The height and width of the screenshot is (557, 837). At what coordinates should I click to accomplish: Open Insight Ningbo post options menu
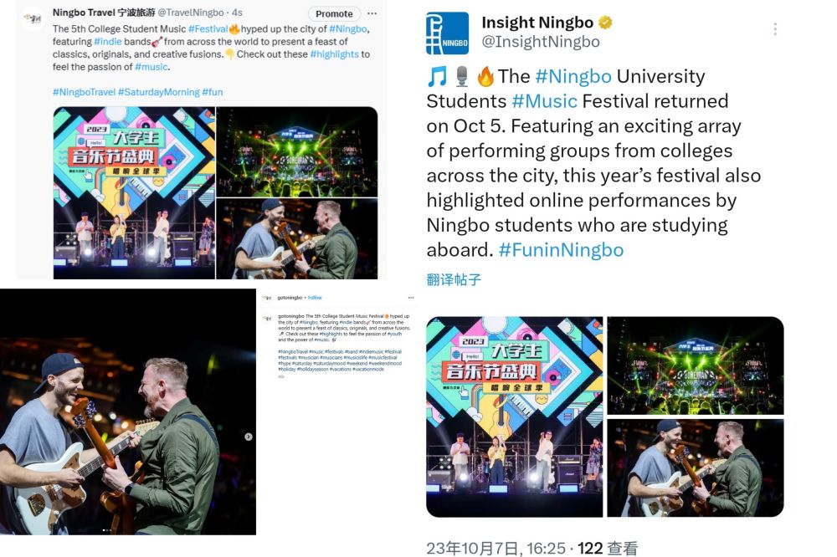coord(775,28)
